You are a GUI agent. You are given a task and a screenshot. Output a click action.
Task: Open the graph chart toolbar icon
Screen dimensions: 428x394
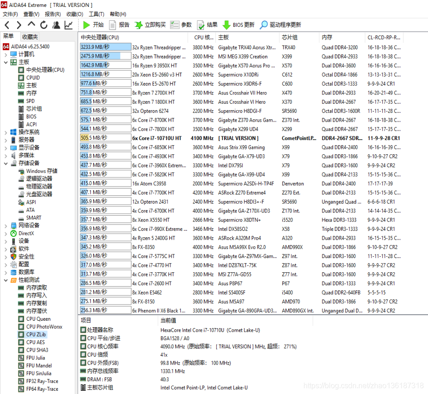[x=69, y=25]
